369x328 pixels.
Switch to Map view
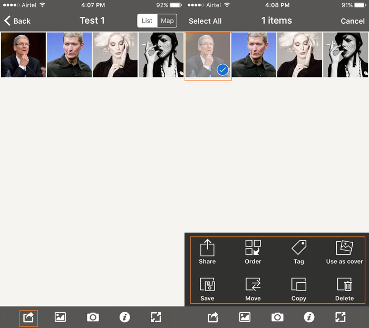click(x=167, y=21)
